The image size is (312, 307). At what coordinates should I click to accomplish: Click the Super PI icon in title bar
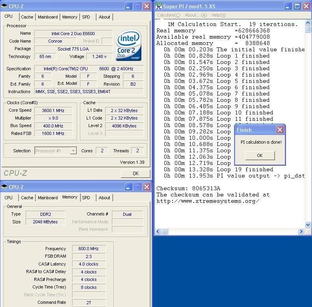[159, 6]
